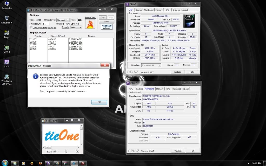Click the Code Name value Deneb

click(151, 19)
